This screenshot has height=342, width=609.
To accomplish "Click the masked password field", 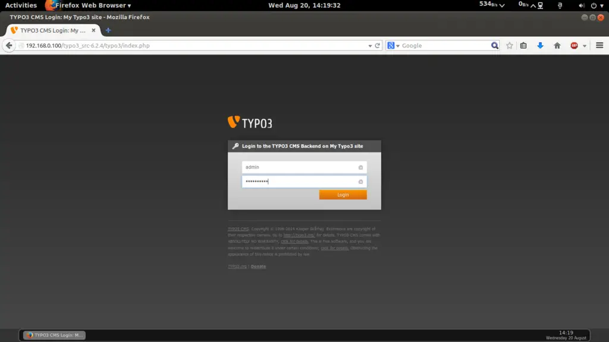I will (x=304, y=182).
